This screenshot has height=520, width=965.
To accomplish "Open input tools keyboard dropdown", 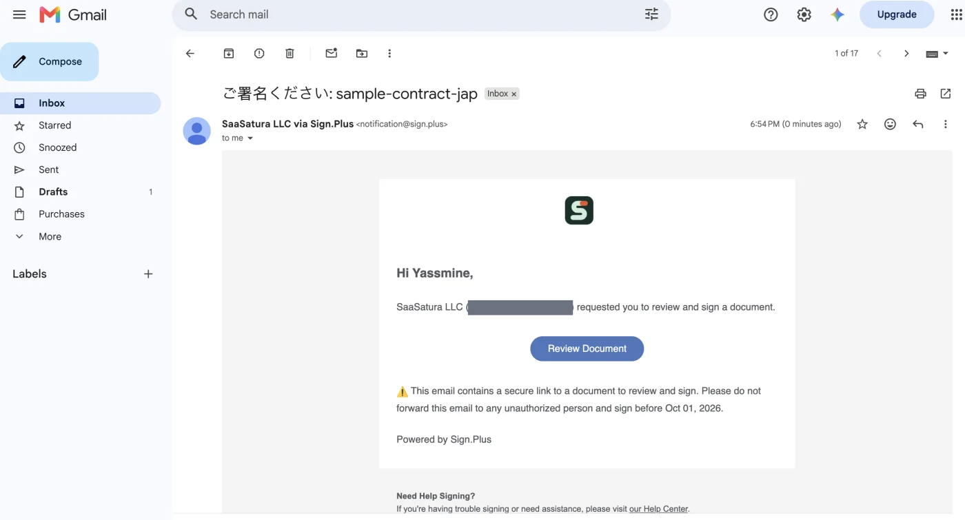I will click(x=937, y=54).
